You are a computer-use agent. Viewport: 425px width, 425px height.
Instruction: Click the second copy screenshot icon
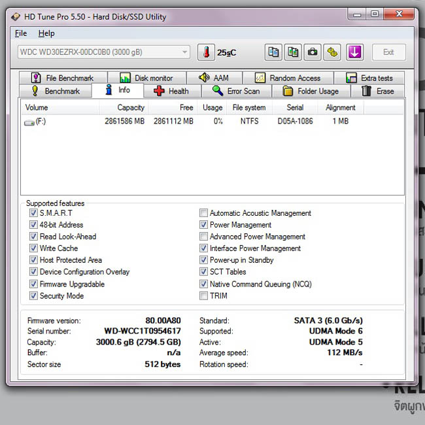coord(293,52)
